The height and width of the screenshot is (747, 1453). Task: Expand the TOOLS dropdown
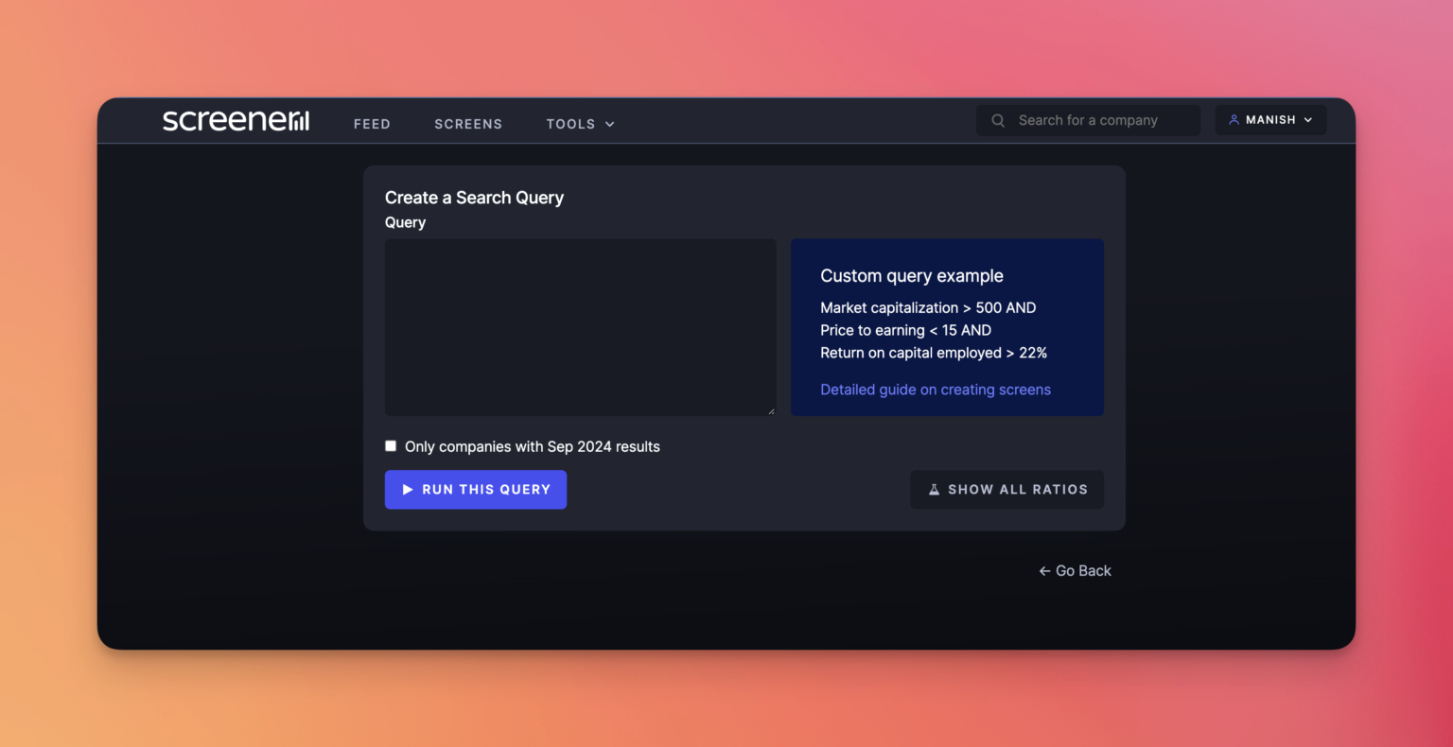(579, 123)
